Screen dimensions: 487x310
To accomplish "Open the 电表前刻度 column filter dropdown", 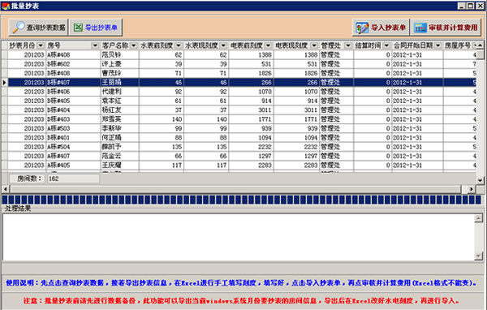I will [x=269, y=45].
